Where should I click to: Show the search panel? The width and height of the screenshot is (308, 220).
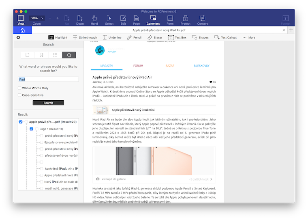tap(69, 55)
